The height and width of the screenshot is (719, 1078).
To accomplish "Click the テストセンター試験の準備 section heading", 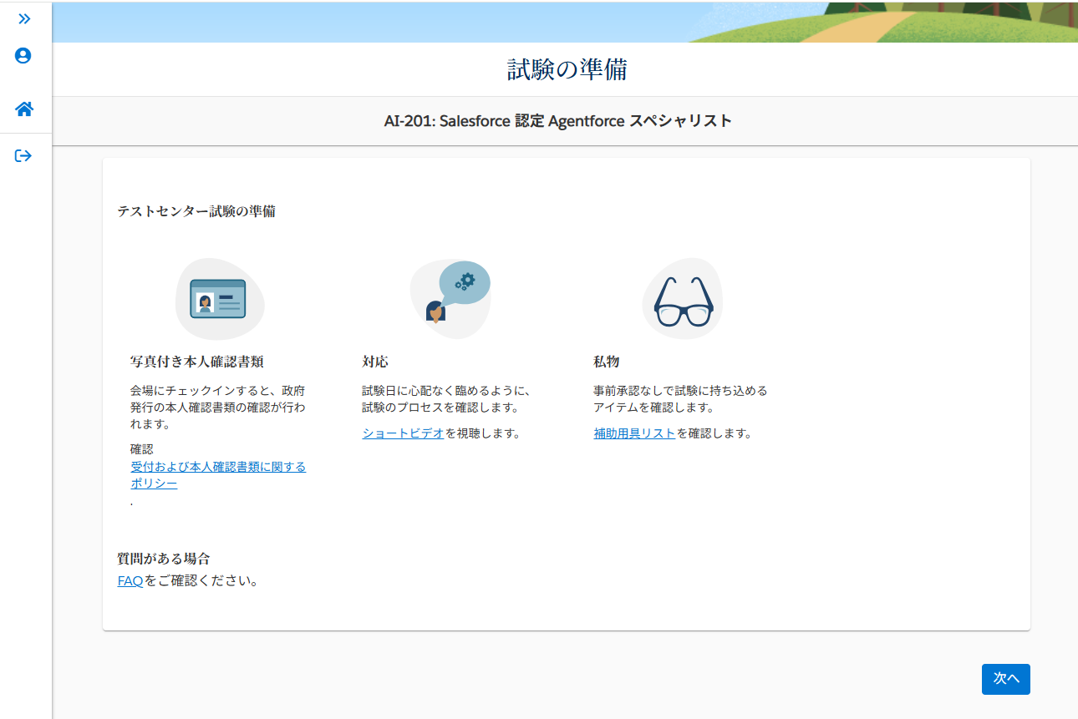I will click(196, 211).
